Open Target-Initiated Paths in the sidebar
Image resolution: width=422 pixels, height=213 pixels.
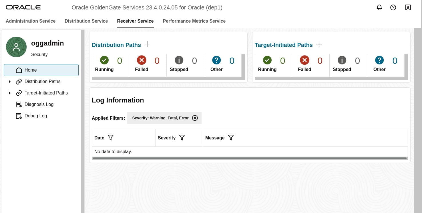(x=46, y=93)
